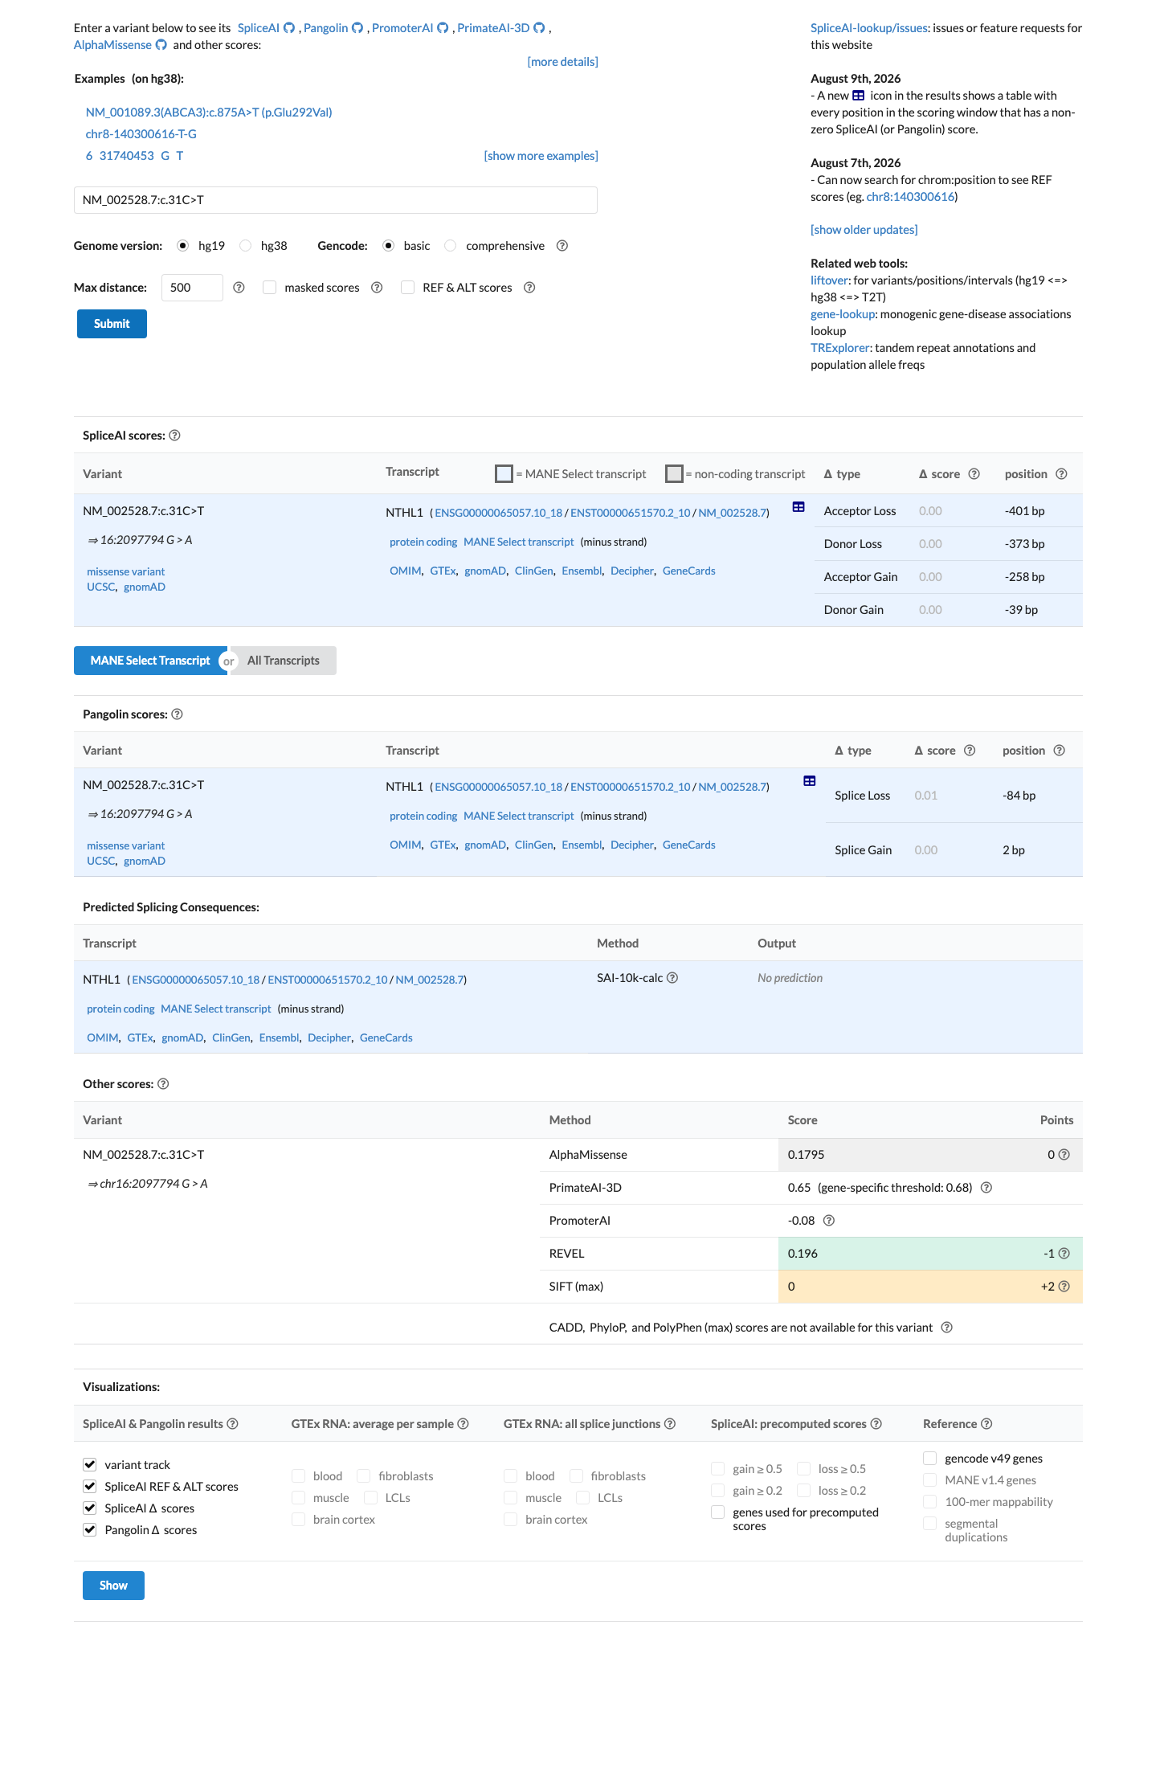1168x1768 pixels.
Task: Use the ABCA3 c.875A>T example
Action: click(x=209, y=113)
